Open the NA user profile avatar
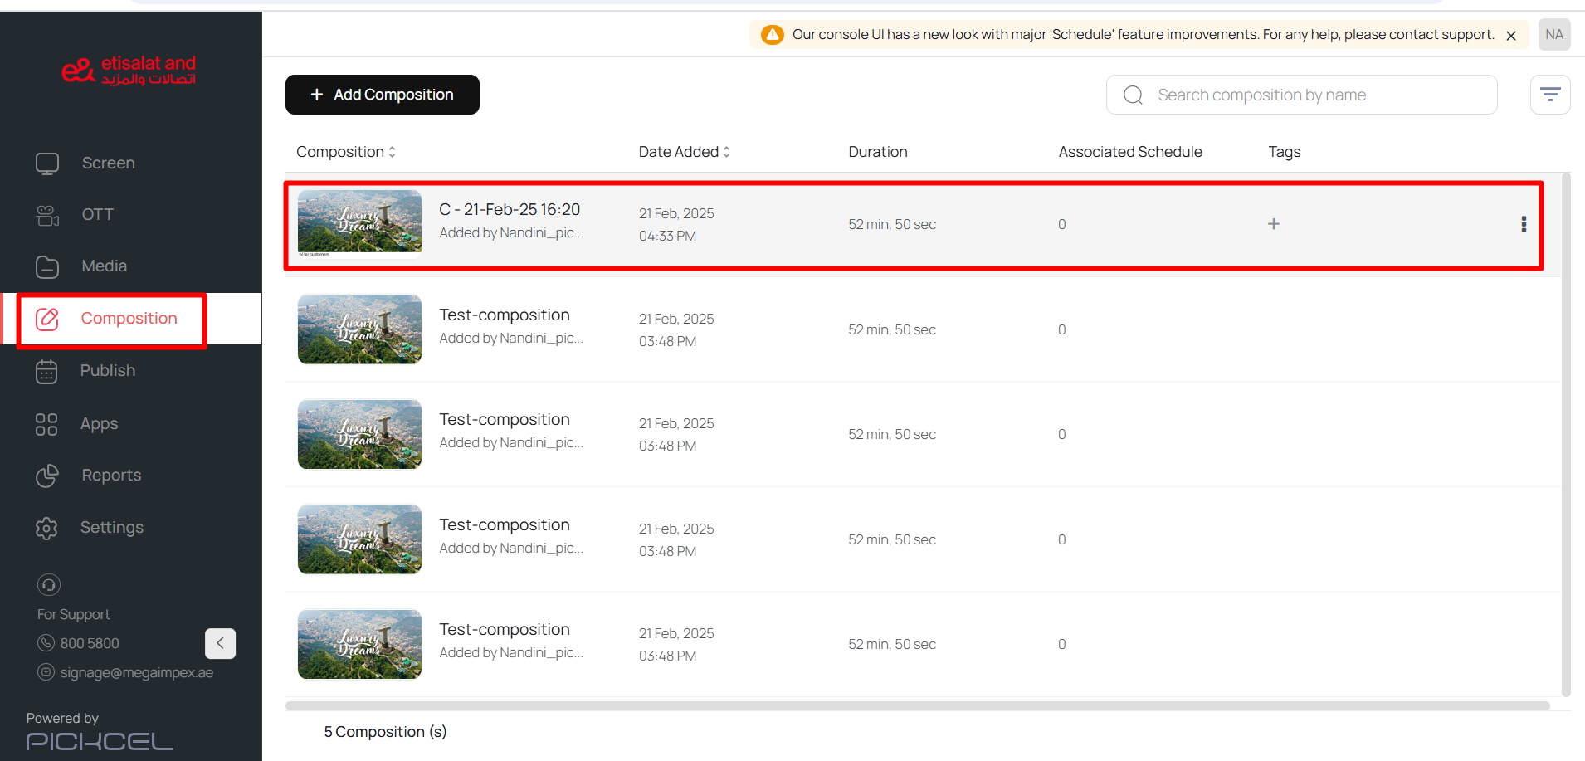 pyautogui.click(x=1553, y=35)
